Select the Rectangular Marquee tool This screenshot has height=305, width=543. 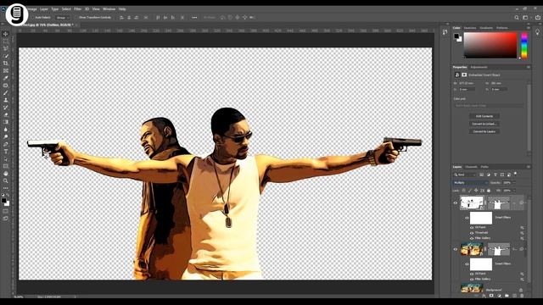pos(6,42)
